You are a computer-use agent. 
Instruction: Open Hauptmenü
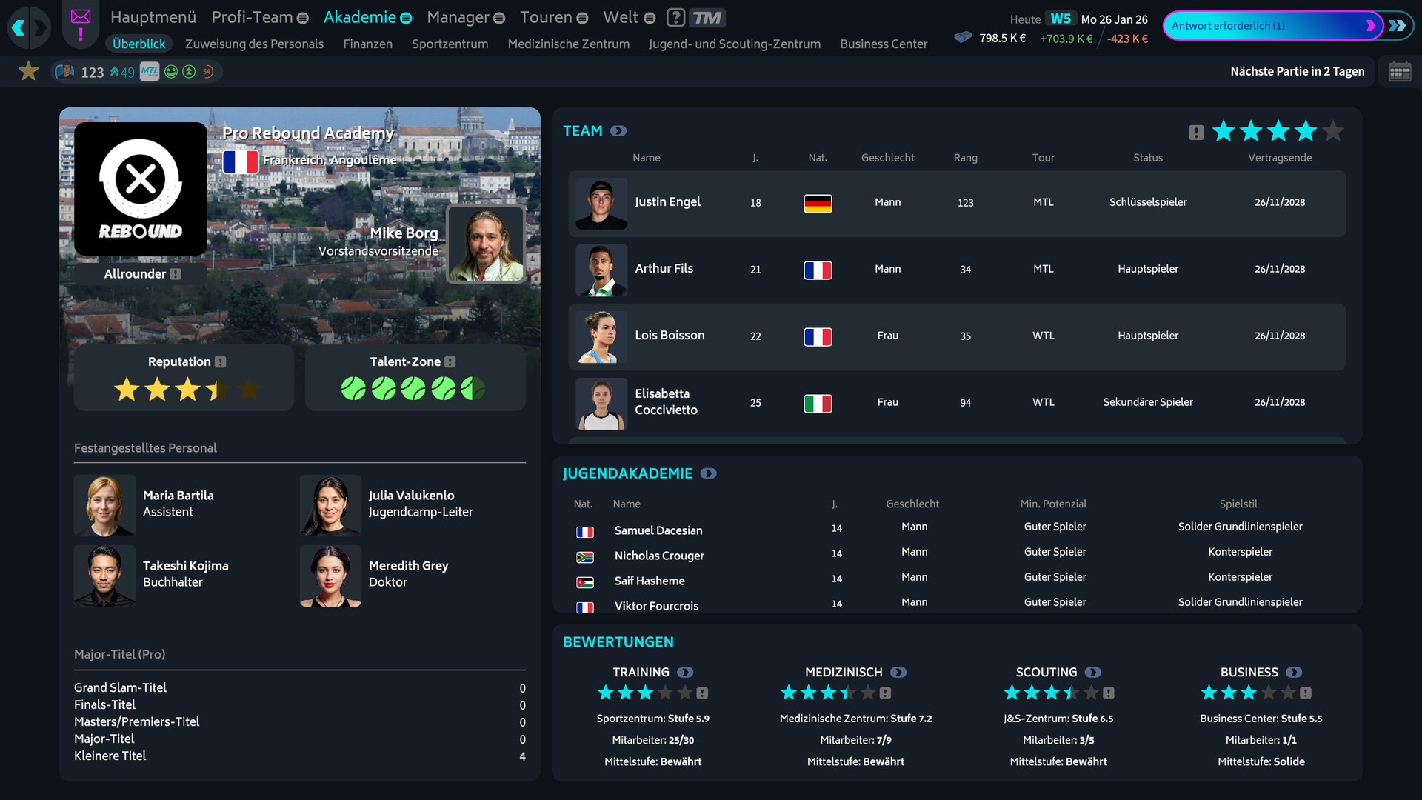point(153,17)
